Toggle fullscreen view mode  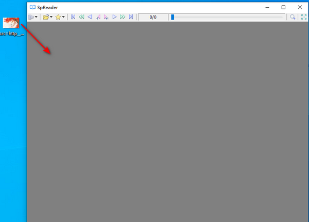(x=303, y=17)
